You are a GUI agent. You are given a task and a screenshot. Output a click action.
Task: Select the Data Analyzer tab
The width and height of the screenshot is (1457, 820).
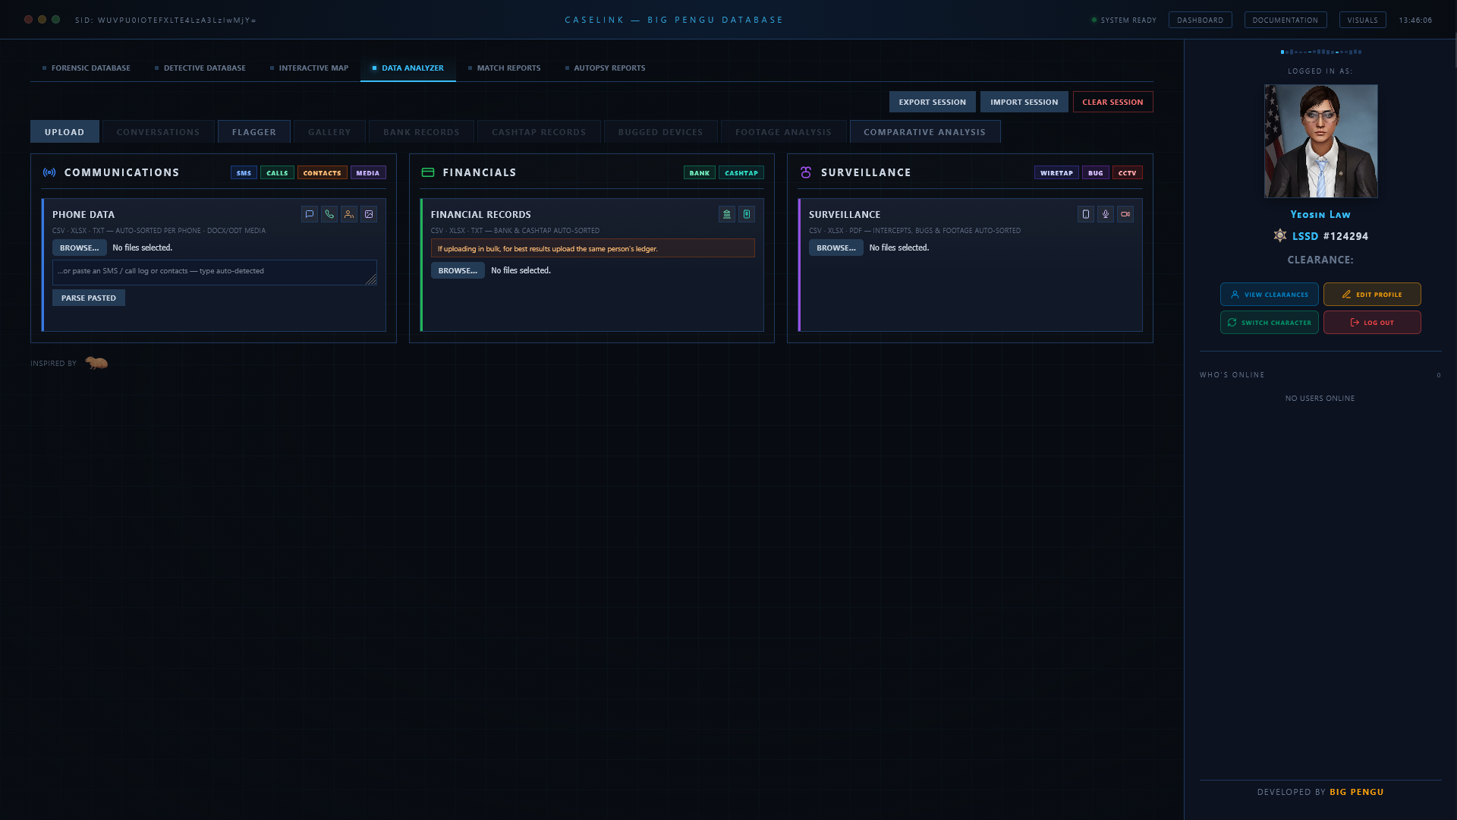(x=408, y=68)
